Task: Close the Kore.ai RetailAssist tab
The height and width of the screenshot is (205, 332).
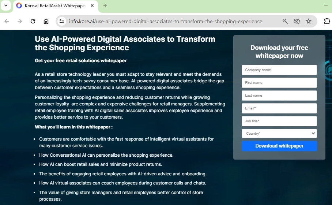Action: coord(92,6)
